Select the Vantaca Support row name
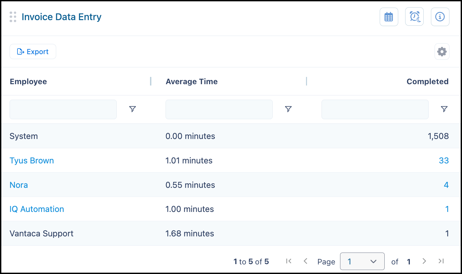The height and width of the screenshot is (274, 462). pyautogui.click(x=42, y=234)
